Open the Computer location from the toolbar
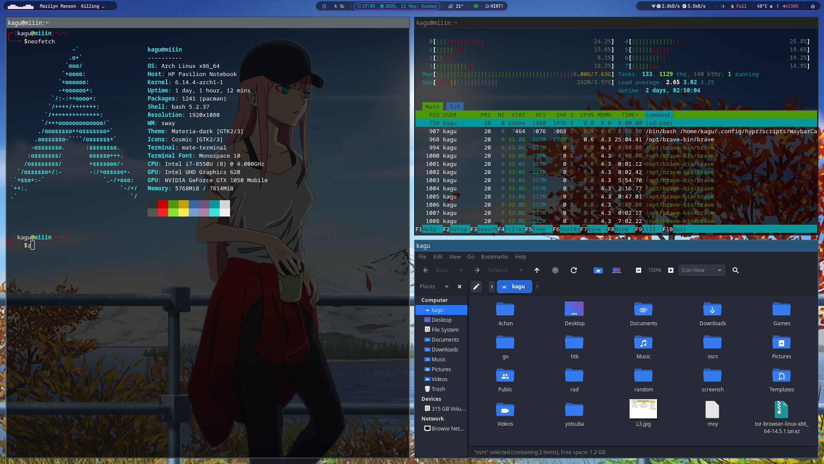This screenshot has height=464, width=824. (617, 270)
